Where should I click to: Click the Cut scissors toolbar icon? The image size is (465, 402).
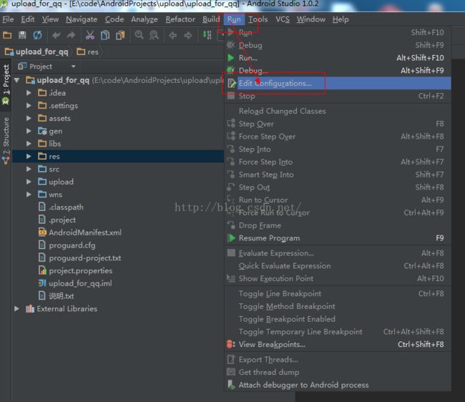pyautogui.click(x=90, y=35)
